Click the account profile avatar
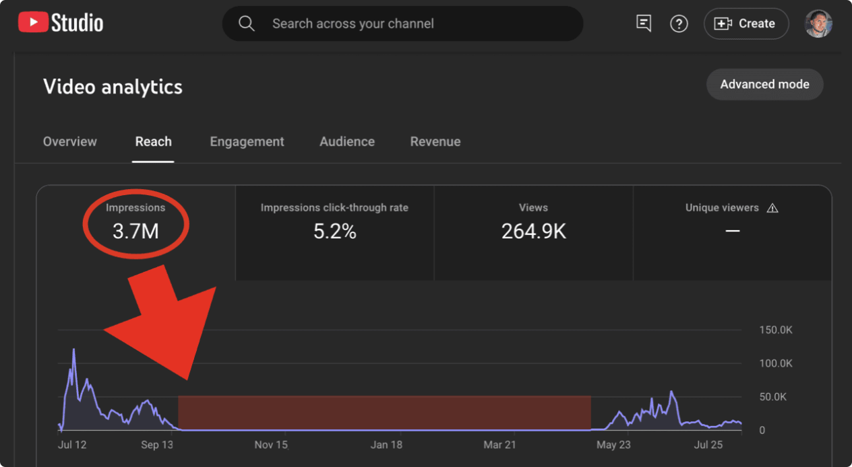Image resolution: width=852 pixels, height=467 pixels. tap(818, 24)
